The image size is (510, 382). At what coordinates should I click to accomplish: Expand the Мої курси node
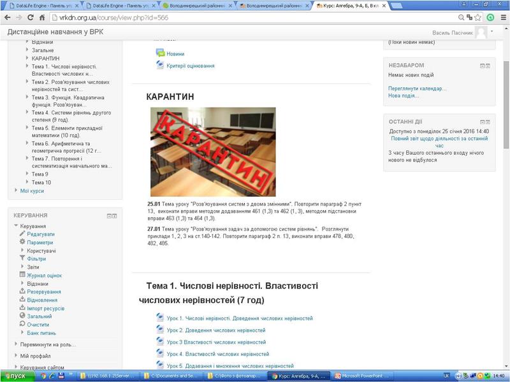pyautogui.click(x=15, y=190)
